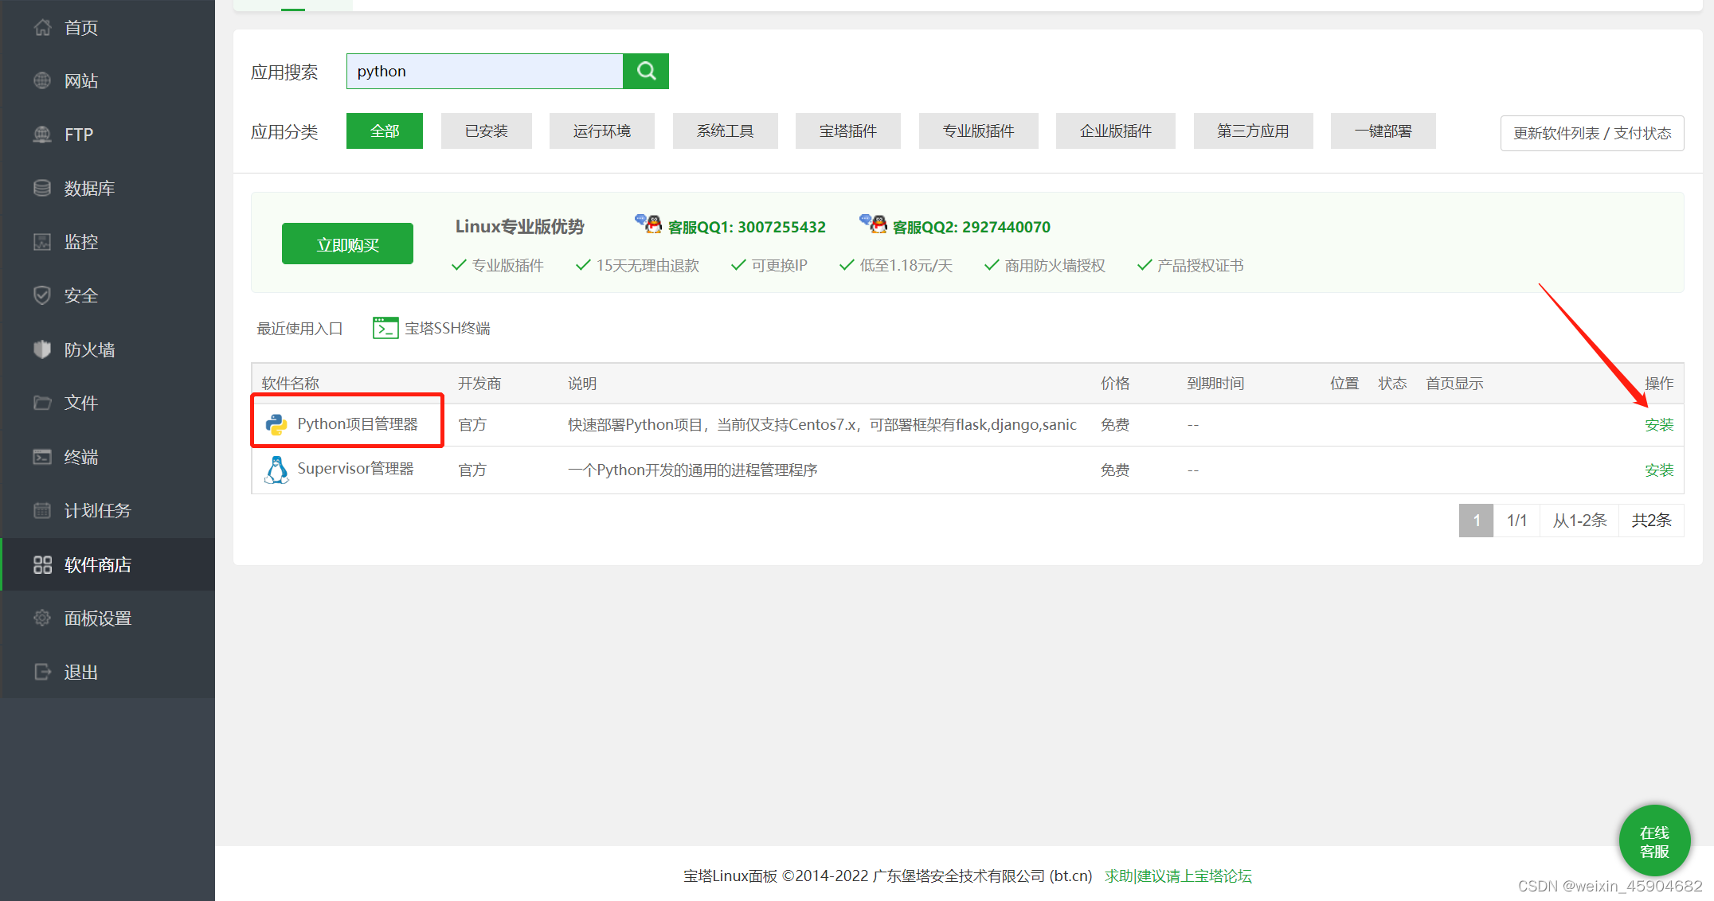Click the 从1-2条 pagination text
The image size is (1714, 901).
pos(1579,521)
